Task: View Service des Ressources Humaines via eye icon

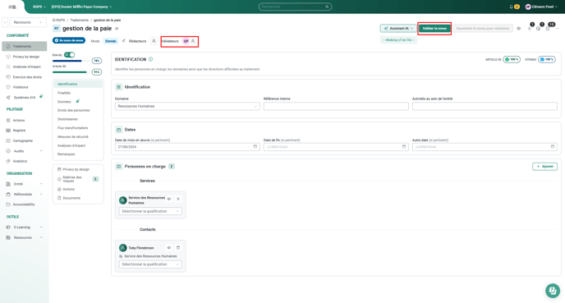Action: click(169, 199)
